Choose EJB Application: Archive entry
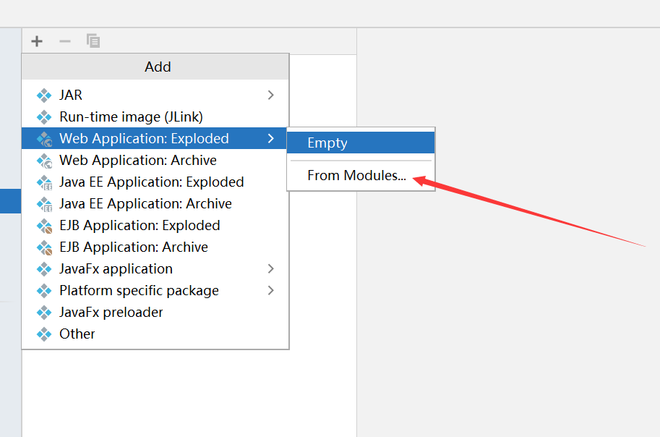This screenshot has width=660, height=437. pos(155,247)
